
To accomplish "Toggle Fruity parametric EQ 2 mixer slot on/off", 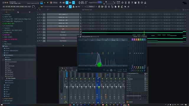I will coord(147,73).
